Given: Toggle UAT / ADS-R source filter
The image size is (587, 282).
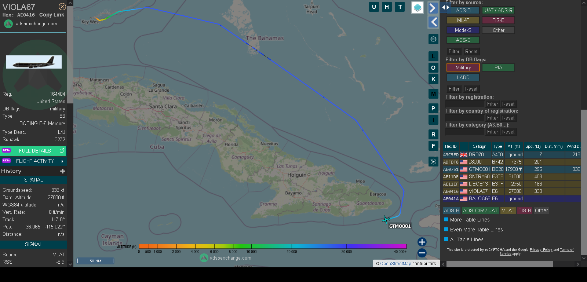Looking at the screenshot, I should (498, 10).
